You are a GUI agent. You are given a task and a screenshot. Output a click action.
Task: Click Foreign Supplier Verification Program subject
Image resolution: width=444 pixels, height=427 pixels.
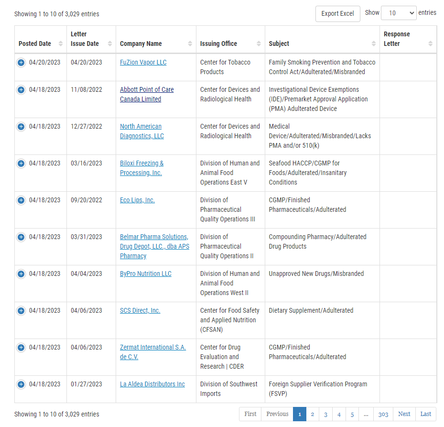(318, 389)
